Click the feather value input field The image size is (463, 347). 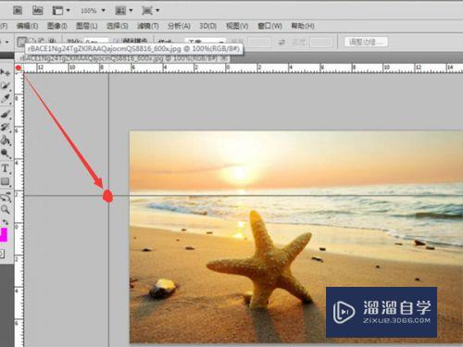coord(96,42)
